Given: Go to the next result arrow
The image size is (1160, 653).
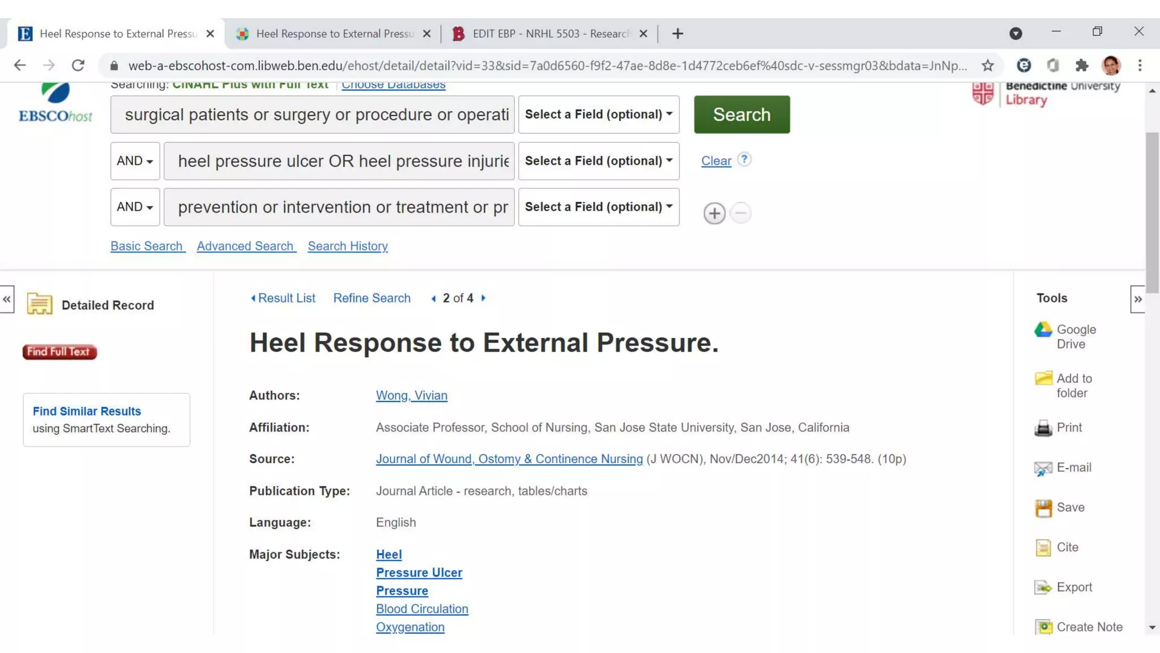Looking at the screenshot, I should tap(483, 298).
